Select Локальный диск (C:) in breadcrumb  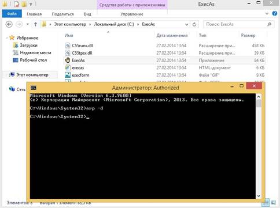pyautogui.click(x=114, y=24)
